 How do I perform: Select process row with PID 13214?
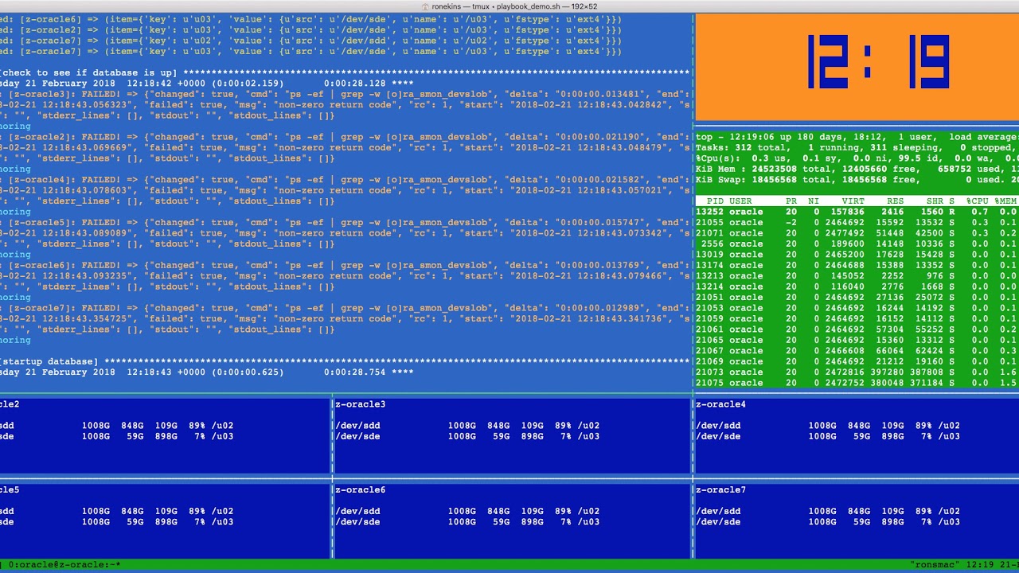[857, 286]
